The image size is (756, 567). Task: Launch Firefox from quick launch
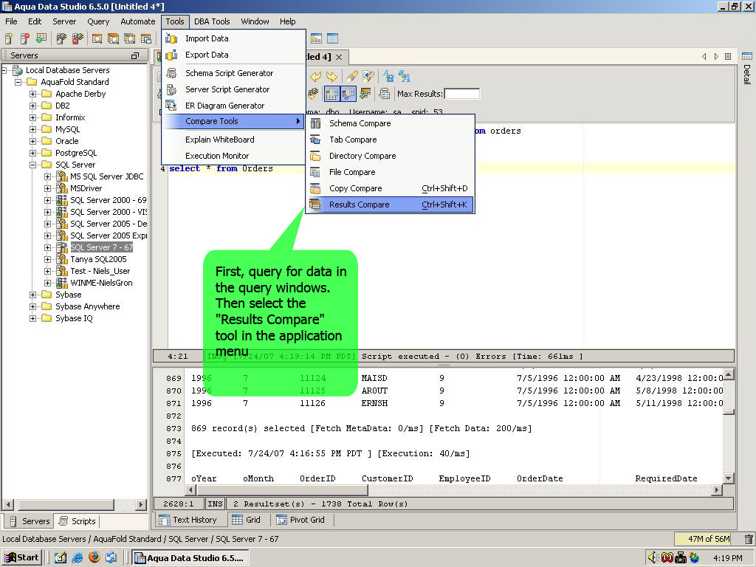click(94, 557)
